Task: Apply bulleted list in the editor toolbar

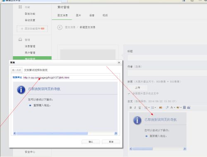Action: [x=152, y=107]
